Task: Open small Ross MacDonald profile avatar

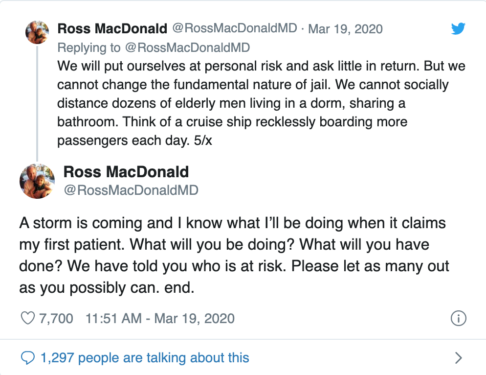Action: (37, 32)
